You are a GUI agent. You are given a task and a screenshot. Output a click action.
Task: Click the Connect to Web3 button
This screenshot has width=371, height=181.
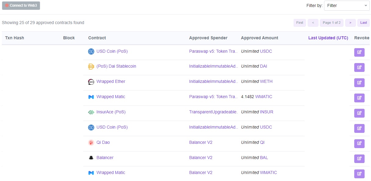coord(21,5)
